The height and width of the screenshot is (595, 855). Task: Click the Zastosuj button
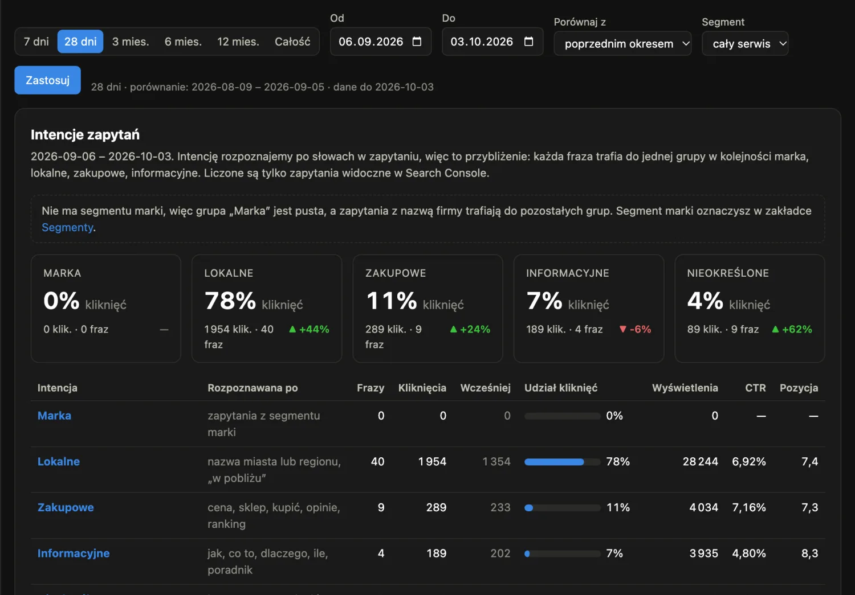click(47, 80)
